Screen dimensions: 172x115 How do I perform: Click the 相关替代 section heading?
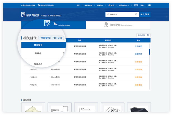[30, 38]
